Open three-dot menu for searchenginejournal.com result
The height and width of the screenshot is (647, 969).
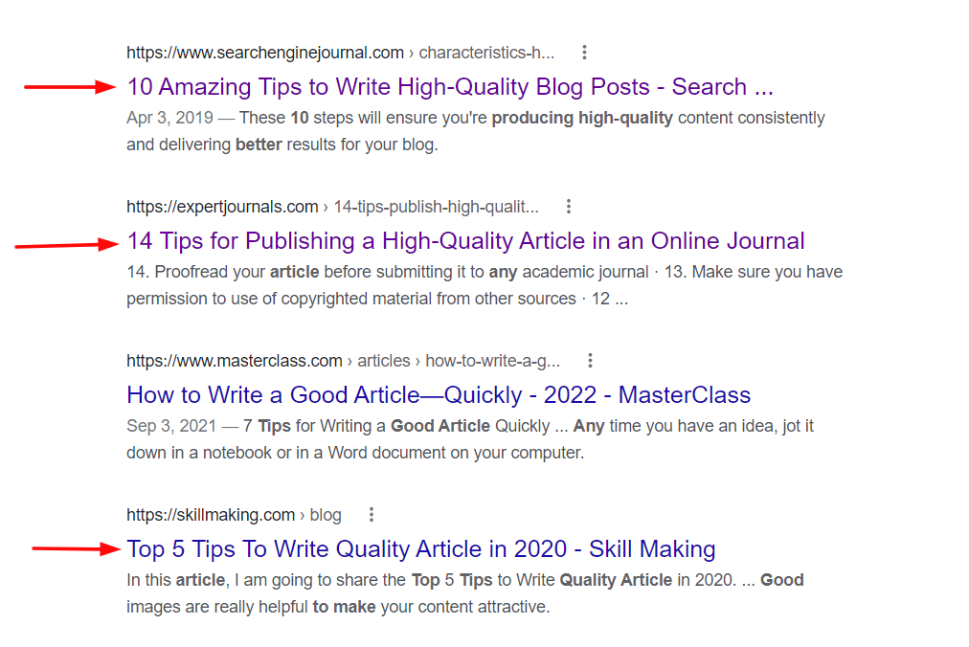coord(584,53)
